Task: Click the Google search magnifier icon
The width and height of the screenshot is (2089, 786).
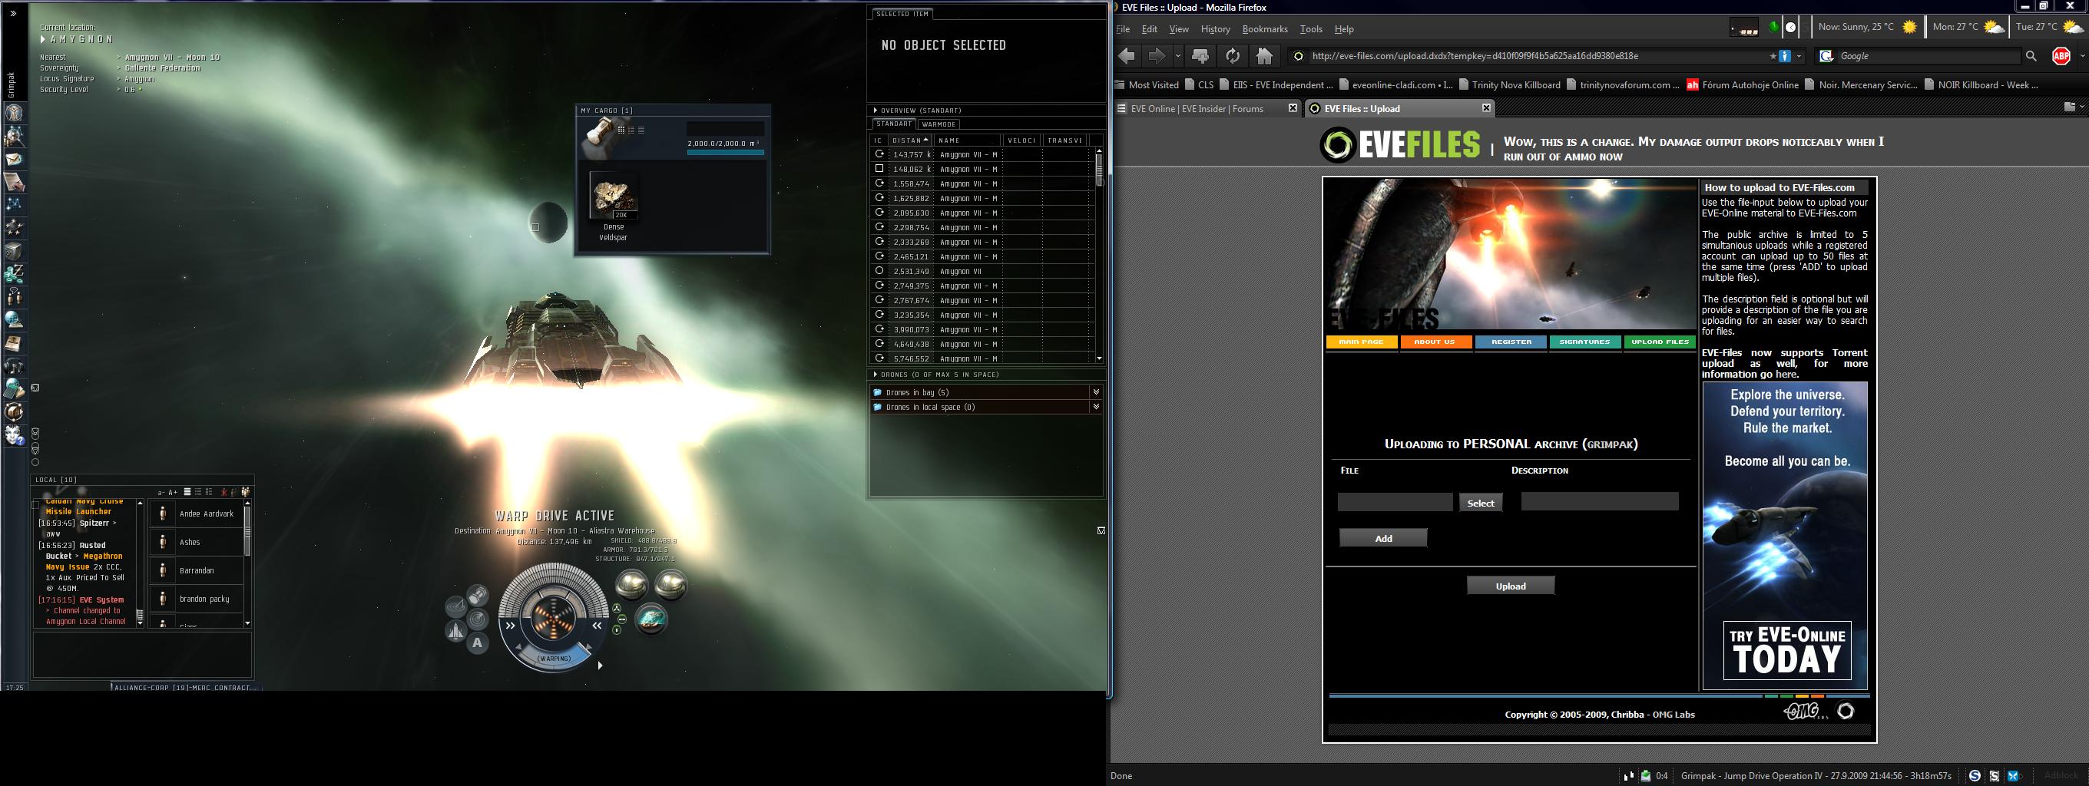Action: pyautogui.click(x=2031, y=56)
